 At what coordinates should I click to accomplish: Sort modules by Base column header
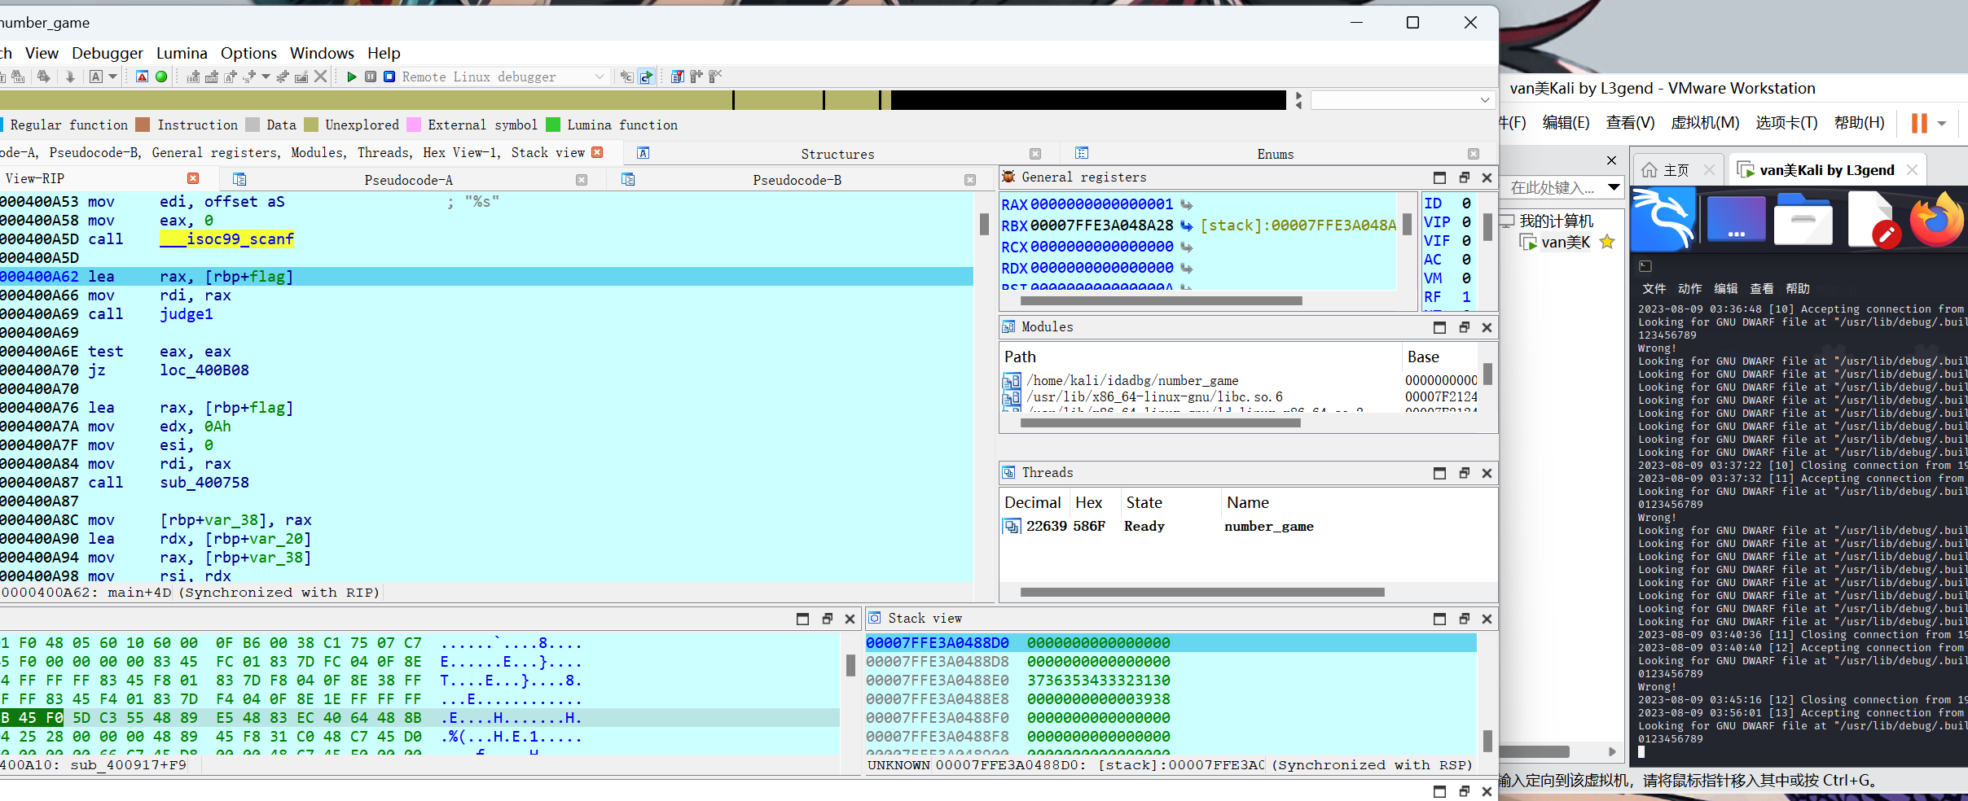1423,357
